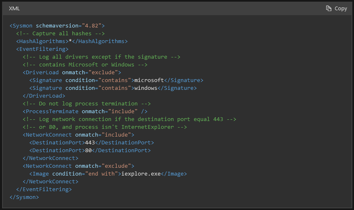This screenshot has width=354, height=210.
Task: Click the ProcessTerminate onmatch="include" line
Action: coord(85,112)
